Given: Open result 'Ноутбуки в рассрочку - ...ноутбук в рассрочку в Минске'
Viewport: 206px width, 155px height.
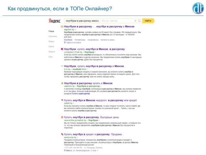Looking at the screenshot, I should 99,27.
